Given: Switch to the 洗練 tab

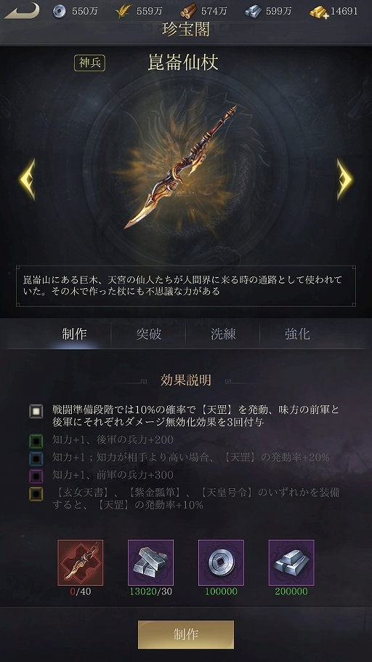Looking at the screenshot, I should click(223, 334).
